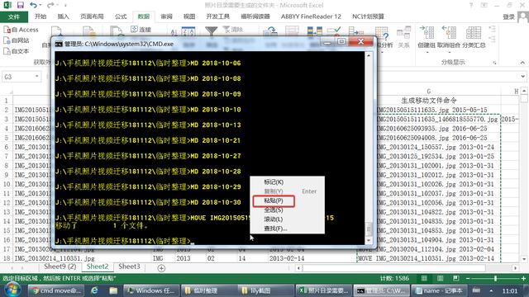Viewport: 529px width, 297px height.
Task: Choose 粘贴(P) in the CMD context menu
Action: point(274,201)
